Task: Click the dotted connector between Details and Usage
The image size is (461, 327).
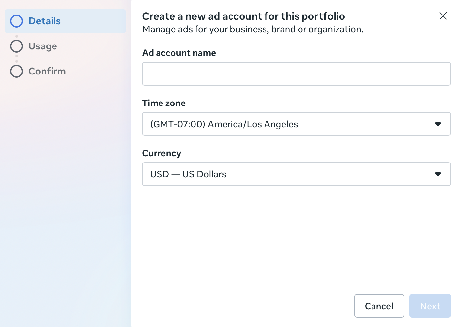Action: pos(17,36)
